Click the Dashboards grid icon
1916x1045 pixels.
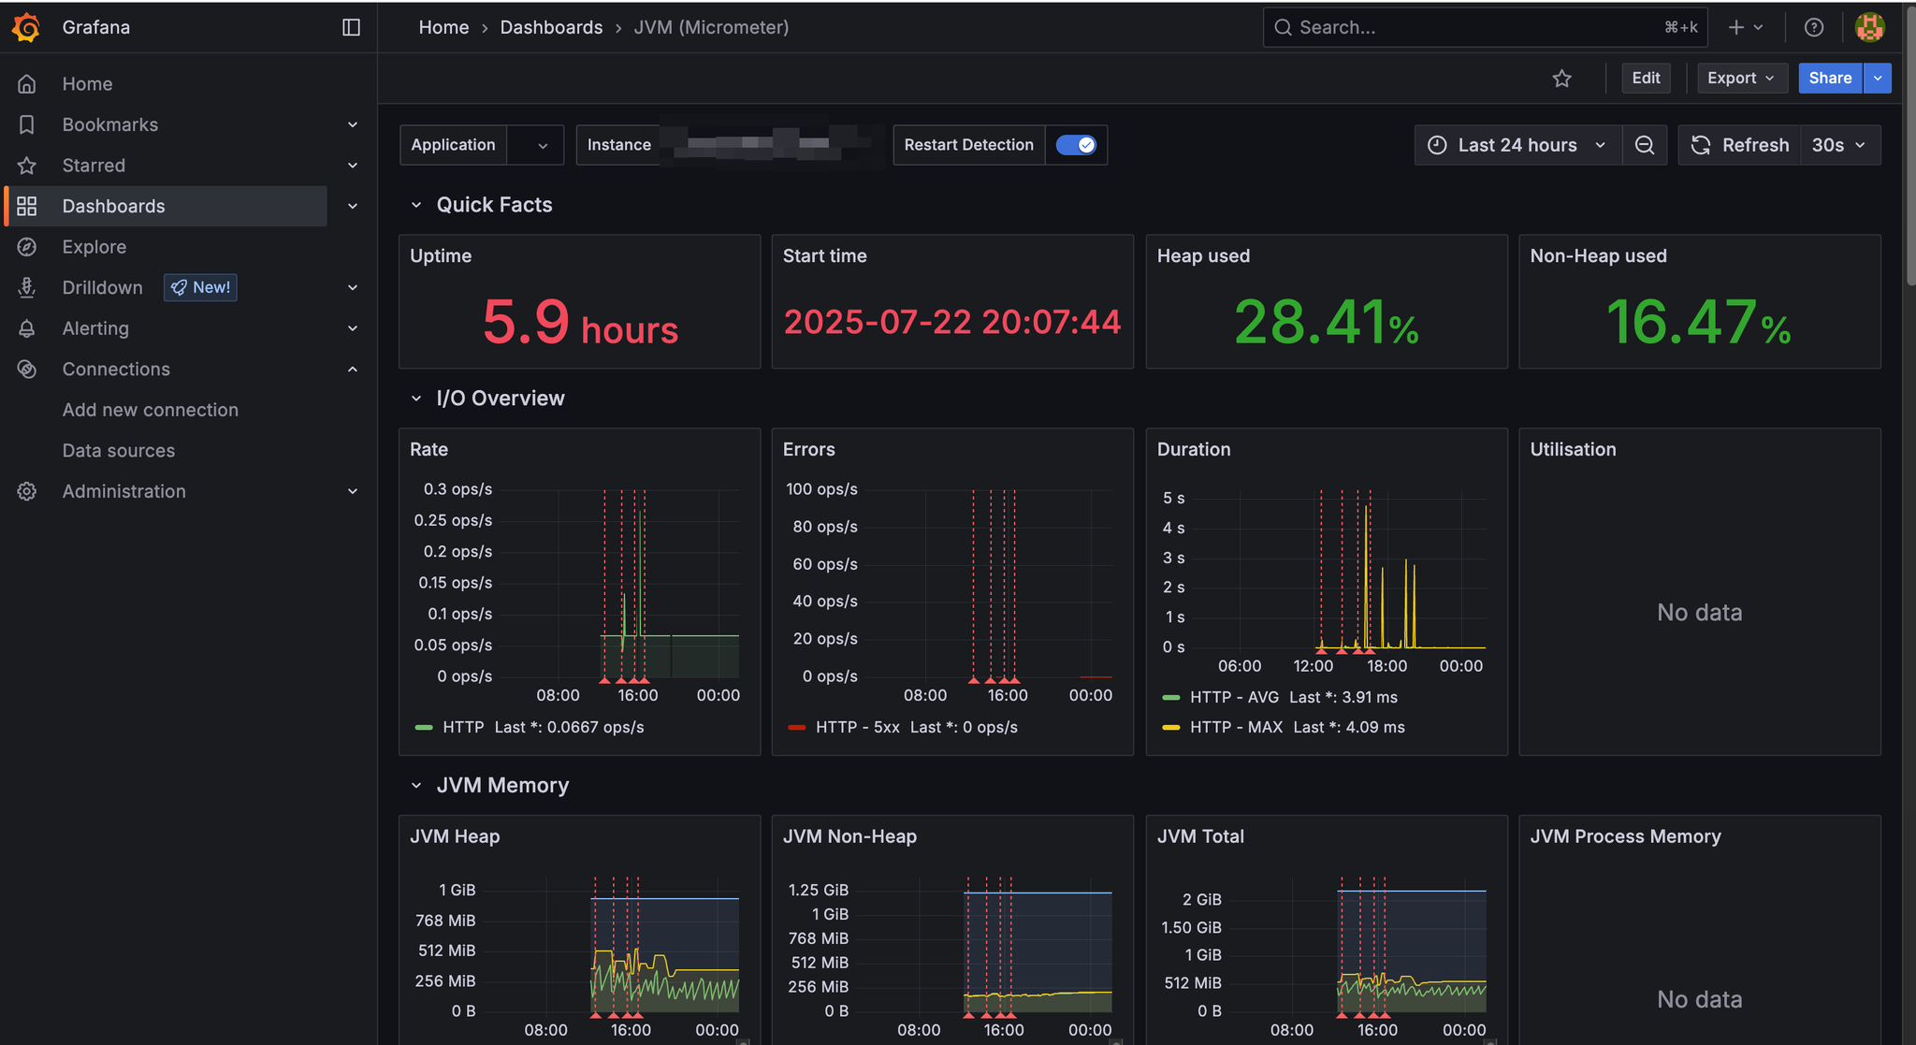27,206
